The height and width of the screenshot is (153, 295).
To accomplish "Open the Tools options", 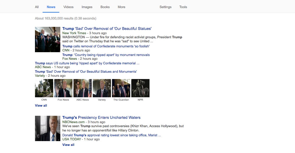I will [x=183, y=7].
